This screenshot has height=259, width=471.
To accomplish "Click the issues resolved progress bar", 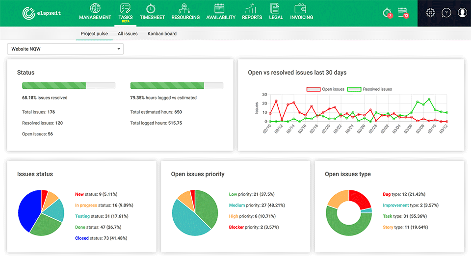I will (69, 85).
